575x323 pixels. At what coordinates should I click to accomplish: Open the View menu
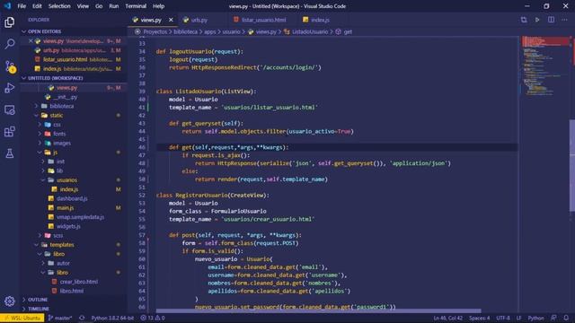pos(83,6)
